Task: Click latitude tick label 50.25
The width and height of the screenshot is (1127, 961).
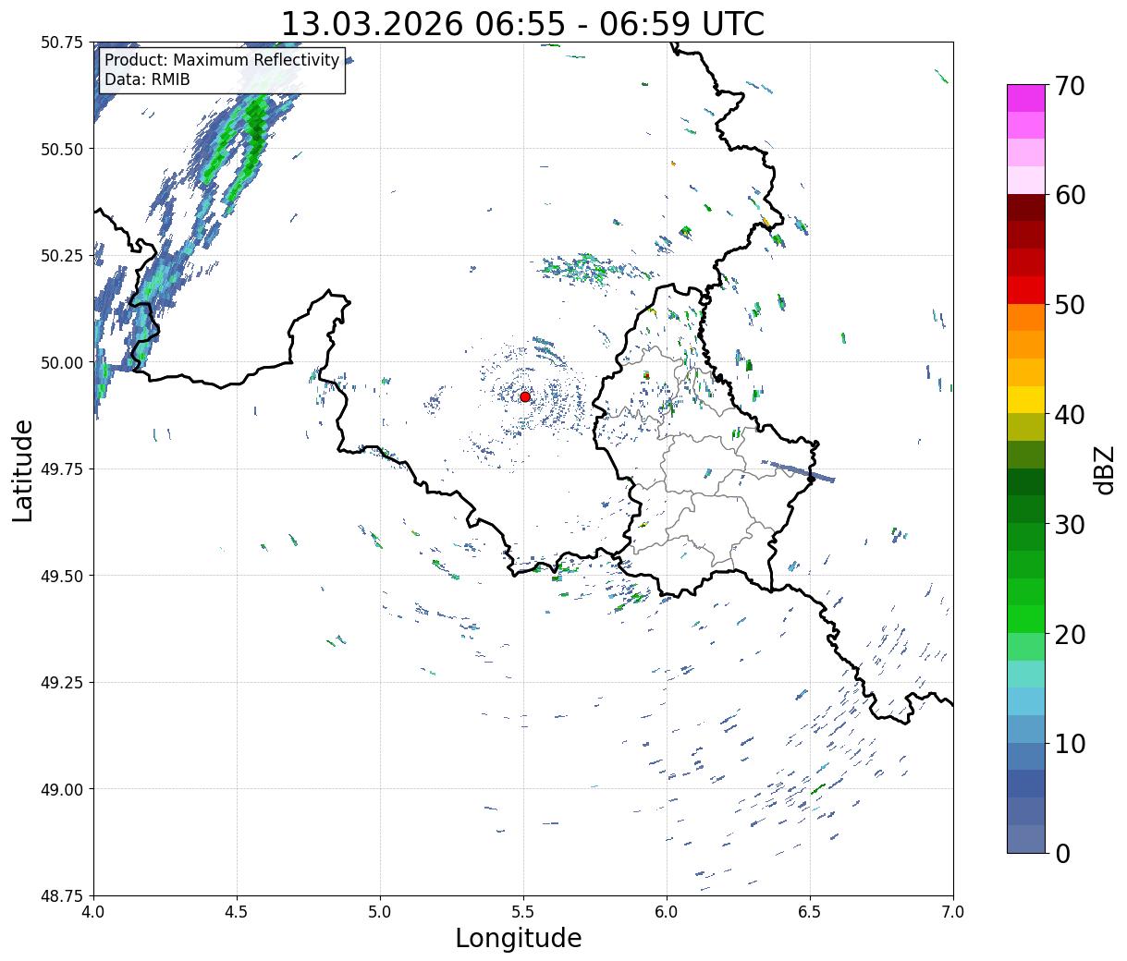Action: (62, 256)
